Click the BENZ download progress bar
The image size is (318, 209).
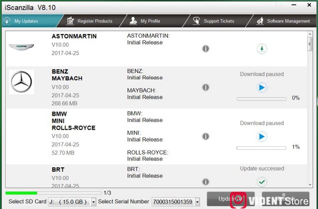[x=261, y=99]
